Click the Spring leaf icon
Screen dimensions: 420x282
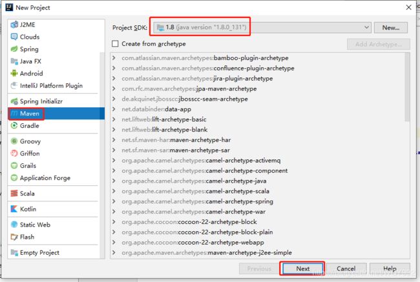point(14,49)
